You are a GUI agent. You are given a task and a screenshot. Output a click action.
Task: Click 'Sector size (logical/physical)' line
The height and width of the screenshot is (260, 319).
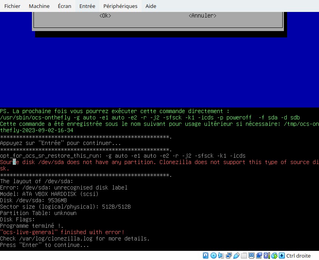coord(65,207)
